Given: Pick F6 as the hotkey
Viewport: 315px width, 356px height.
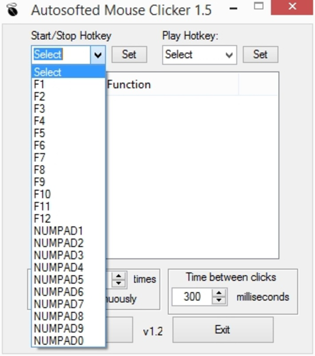Looking at the screenshot, I should click(x=68, y=146).
